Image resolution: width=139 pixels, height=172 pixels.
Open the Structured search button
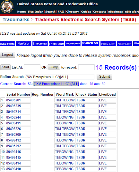tap(40, 44)
